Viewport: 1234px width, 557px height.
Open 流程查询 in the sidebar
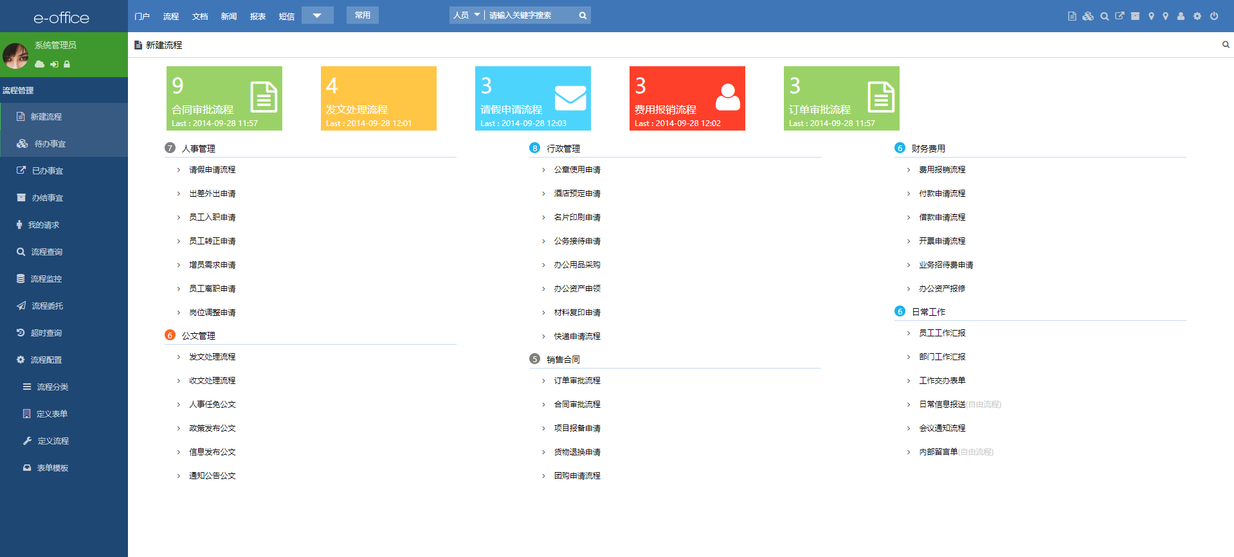pyautogui.click(x=64, y=251)
